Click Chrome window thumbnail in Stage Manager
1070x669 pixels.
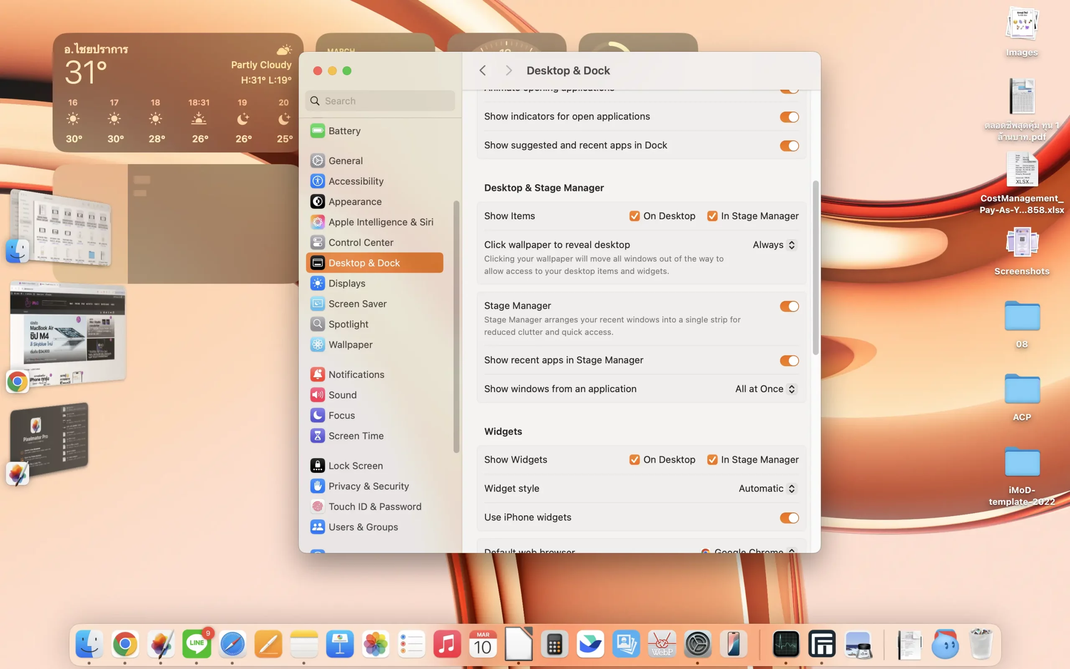click(68, 332)
